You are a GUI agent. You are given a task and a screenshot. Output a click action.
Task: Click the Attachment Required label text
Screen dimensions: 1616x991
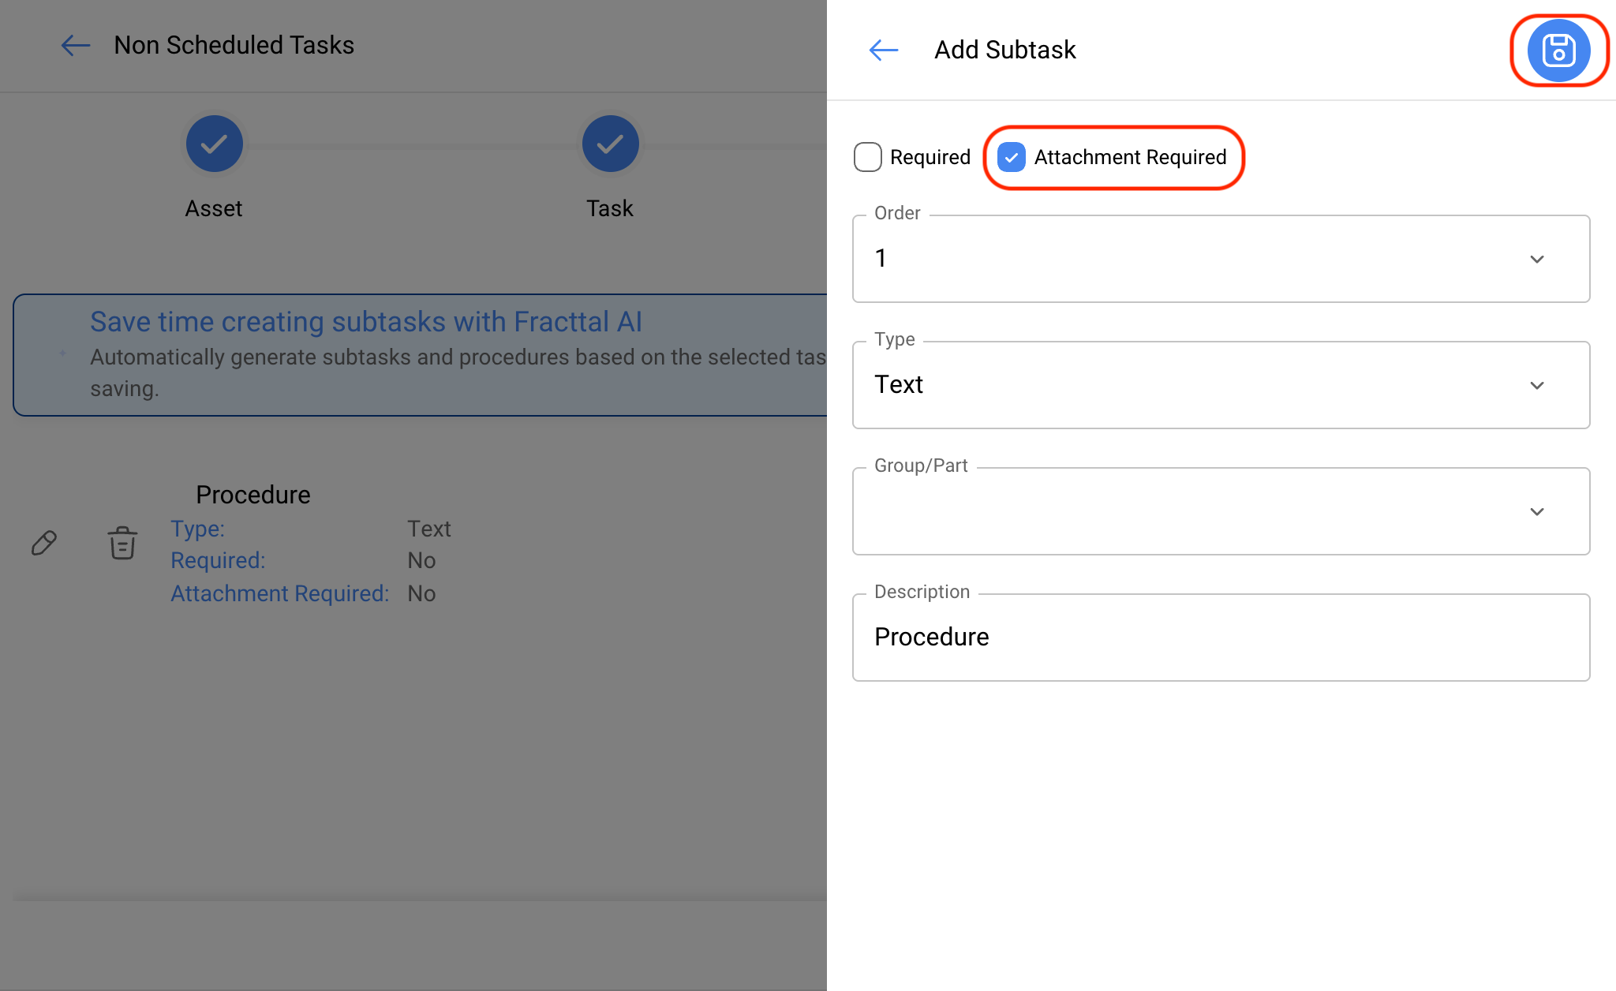coord(1130,157)
